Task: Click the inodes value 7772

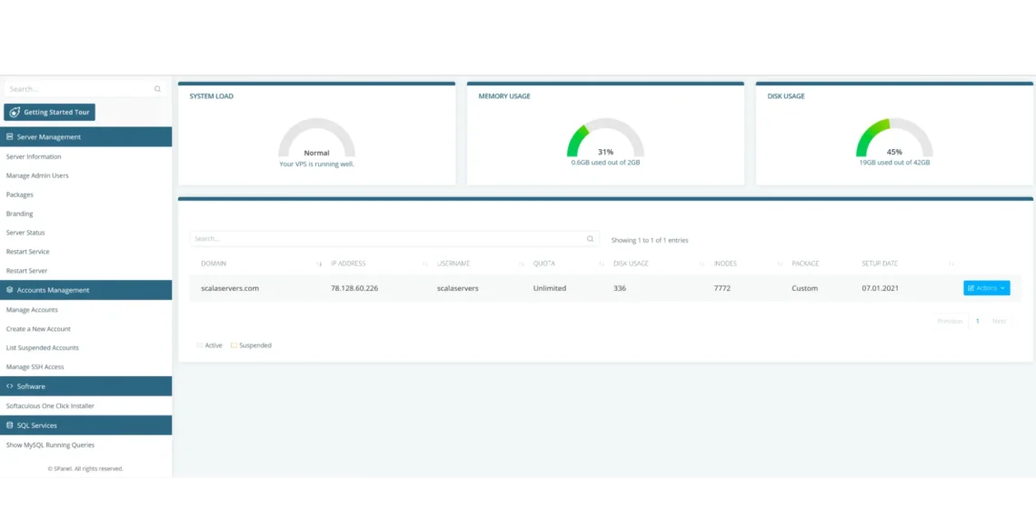Action: pos(722,289)
